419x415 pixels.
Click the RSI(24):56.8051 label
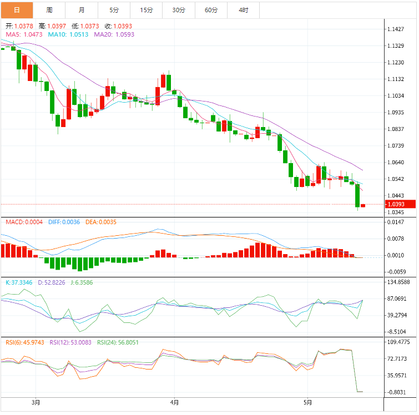click(118, 342)
